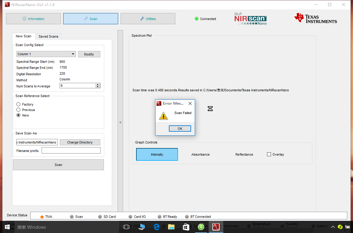Click the save directory path field

[37, 142]
